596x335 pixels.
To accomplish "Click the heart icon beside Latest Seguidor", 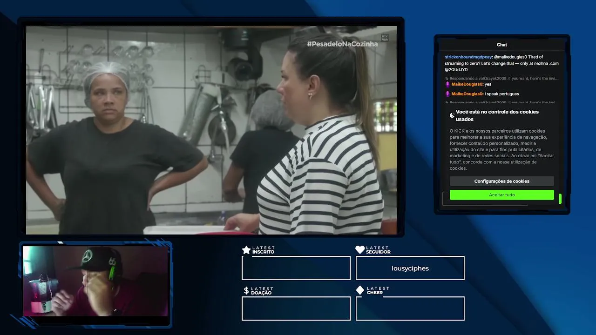I will (360, 250).
